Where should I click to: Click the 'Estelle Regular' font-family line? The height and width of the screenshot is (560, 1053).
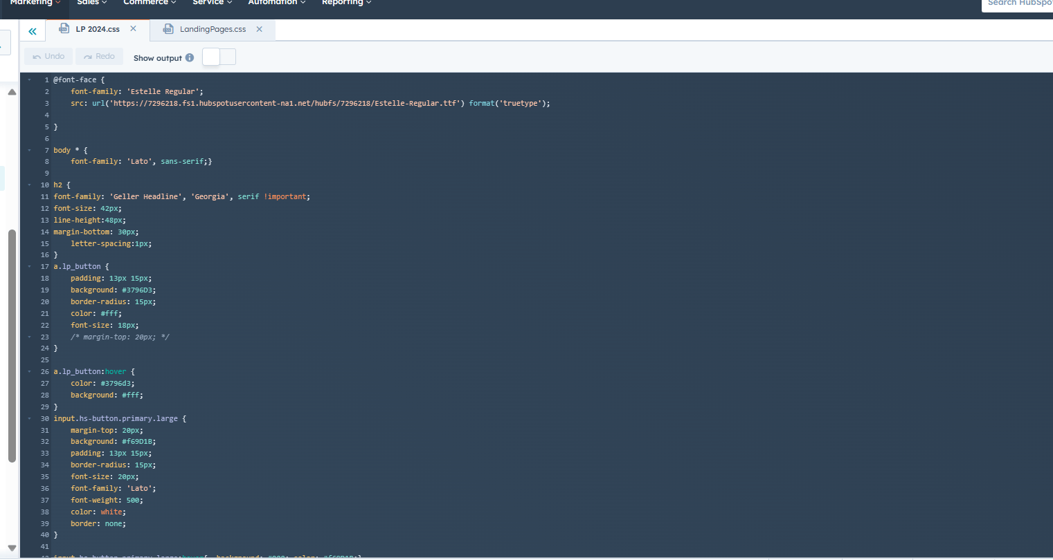(137, 91)
